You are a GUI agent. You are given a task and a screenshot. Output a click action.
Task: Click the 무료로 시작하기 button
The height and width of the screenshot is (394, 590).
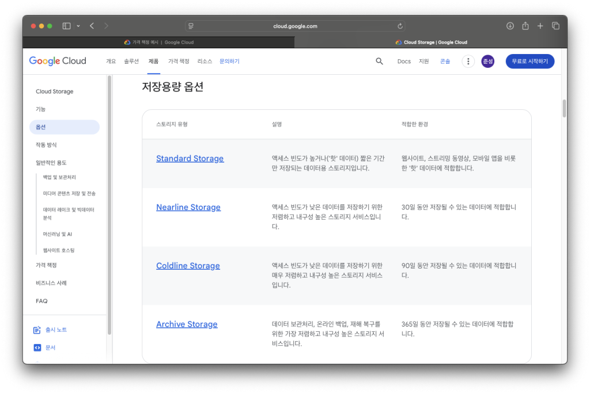coord(530,62)
